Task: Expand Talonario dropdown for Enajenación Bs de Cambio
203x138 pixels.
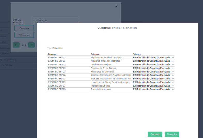Action: click(x=173, y=68)
